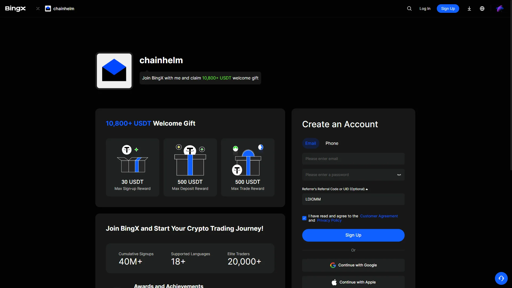The width and height of the screenshot is (512, 288).
Task: Click the Google logo on Continue button
Action: pyautogui.click(x=333, y=265)
